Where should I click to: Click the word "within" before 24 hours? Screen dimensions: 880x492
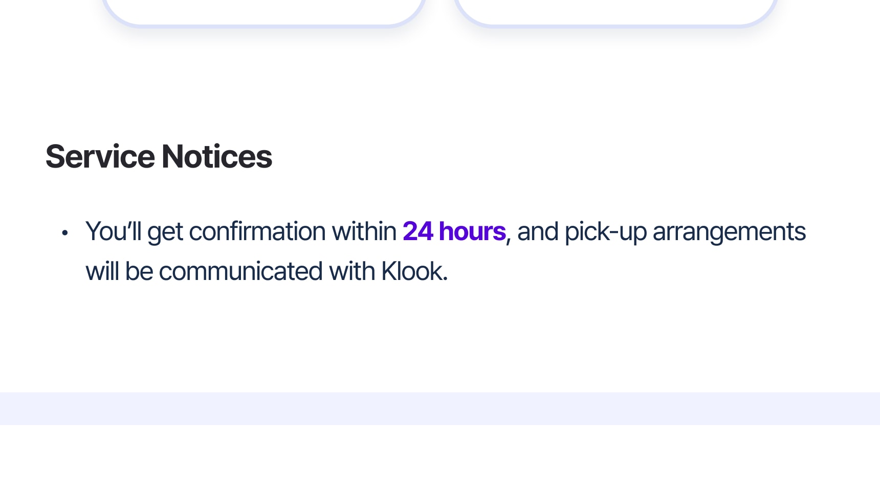click(364, 231)
